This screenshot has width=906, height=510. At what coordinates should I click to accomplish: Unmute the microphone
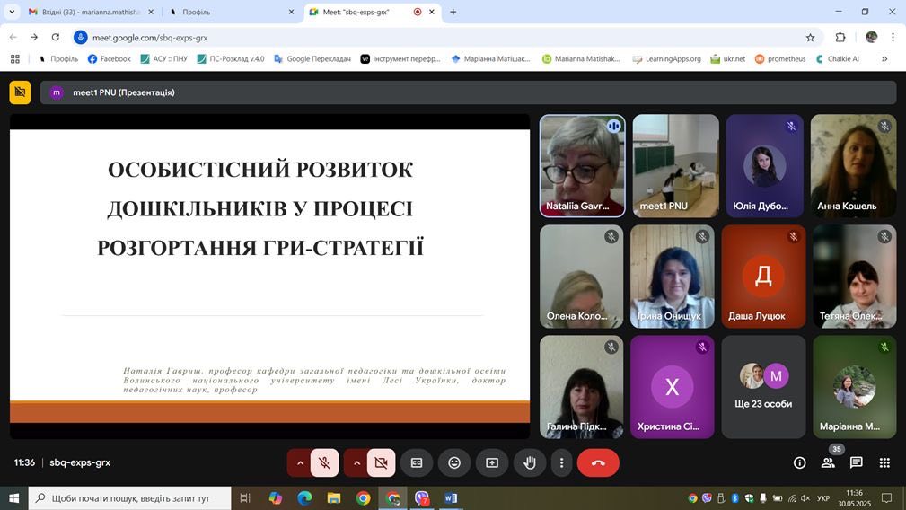pos(324,462)
